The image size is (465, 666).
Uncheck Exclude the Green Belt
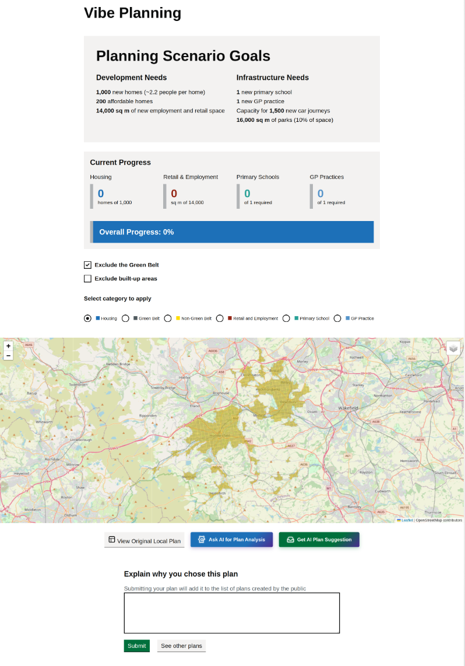(88, 265)
